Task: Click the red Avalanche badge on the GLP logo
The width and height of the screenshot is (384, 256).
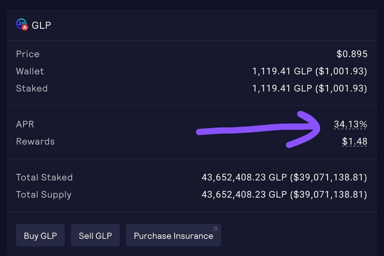Action: pyautogui.click(x=25, y=27)
